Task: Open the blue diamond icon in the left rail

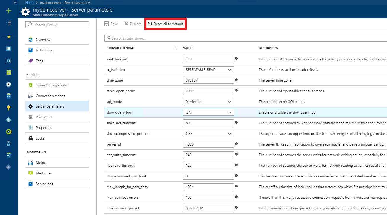Action: click(9, 119)
